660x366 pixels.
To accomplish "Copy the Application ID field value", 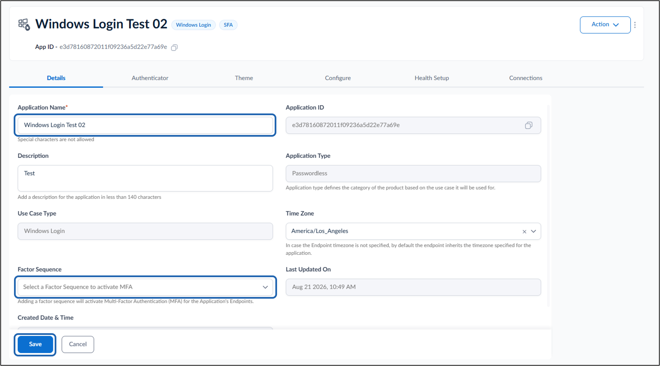I will click(x=528, y=125).
